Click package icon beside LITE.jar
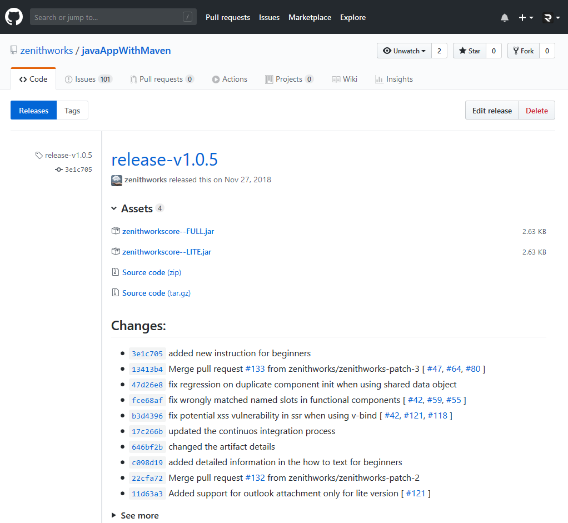Viewport: 568px width, 523px height. tap(116, 251)
